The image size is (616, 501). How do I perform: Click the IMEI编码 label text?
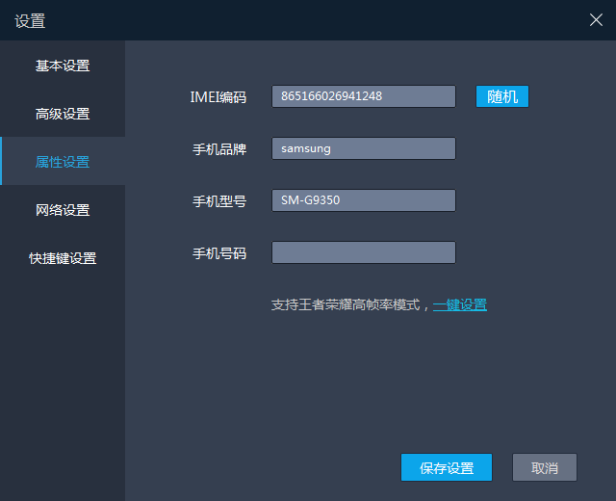click(218, 97)
